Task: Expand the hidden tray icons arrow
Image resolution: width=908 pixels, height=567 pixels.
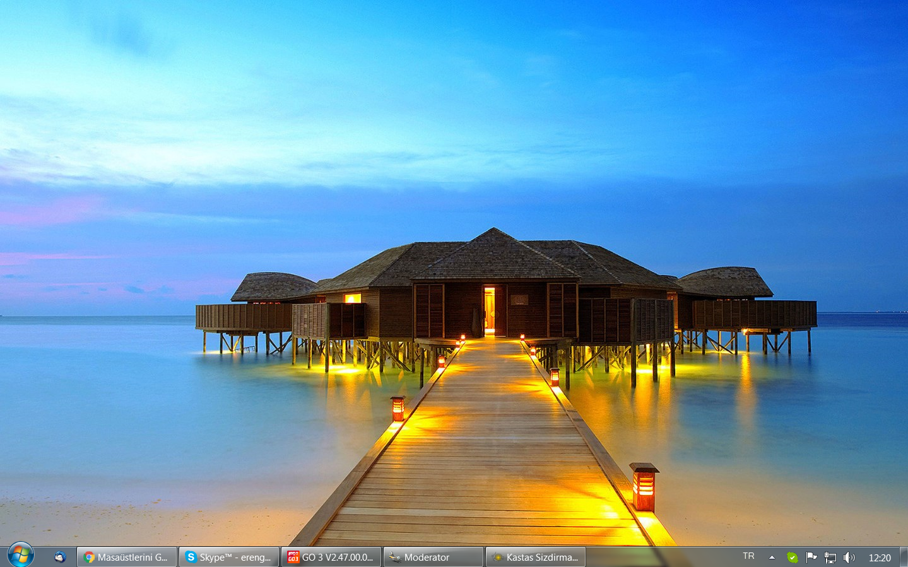Action: tap(772, 558)
